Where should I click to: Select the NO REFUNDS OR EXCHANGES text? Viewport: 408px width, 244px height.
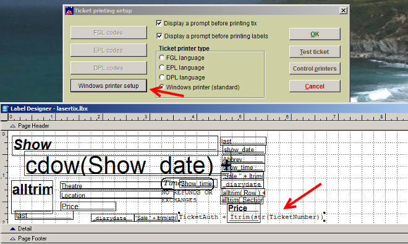pyautogui.click(x=187, y=196)
